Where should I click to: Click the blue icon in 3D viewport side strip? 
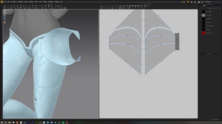[5, 18]
